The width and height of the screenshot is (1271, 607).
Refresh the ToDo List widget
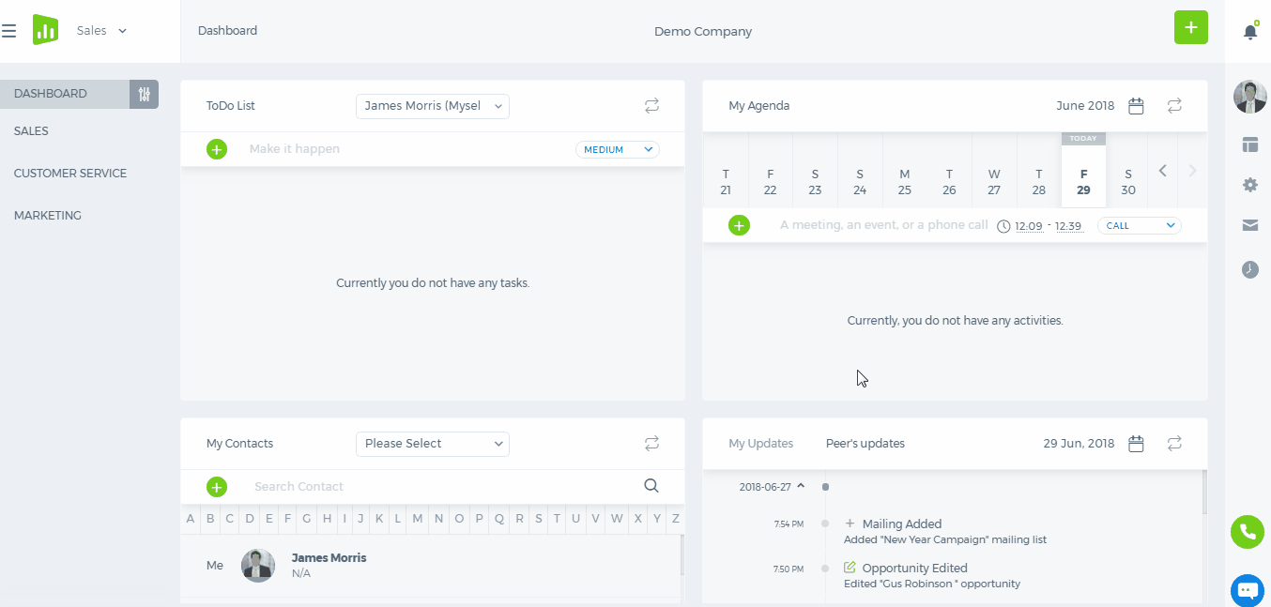click(x=651, y=106)
